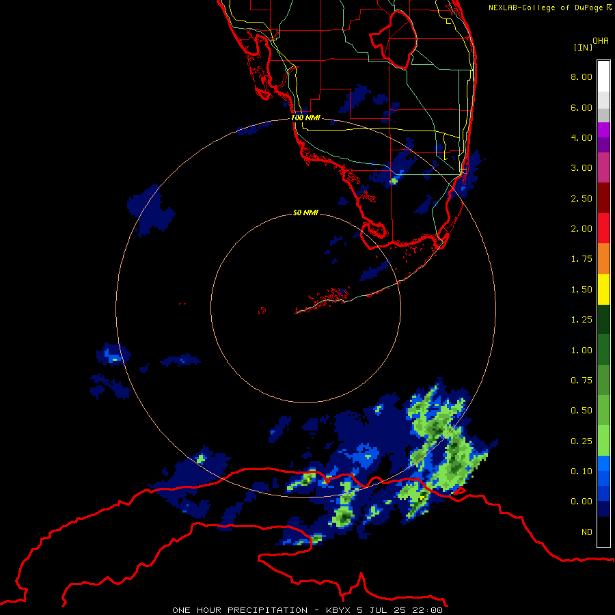Click the 1.00 value on the scale
Screen dimensions: 615x615
582,351
